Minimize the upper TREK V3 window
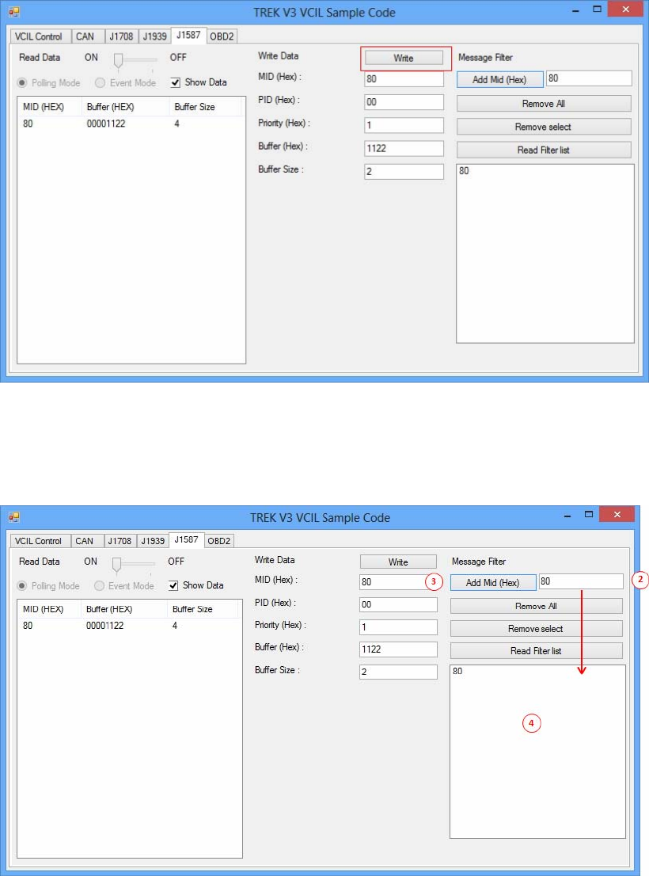 [575, 10]
